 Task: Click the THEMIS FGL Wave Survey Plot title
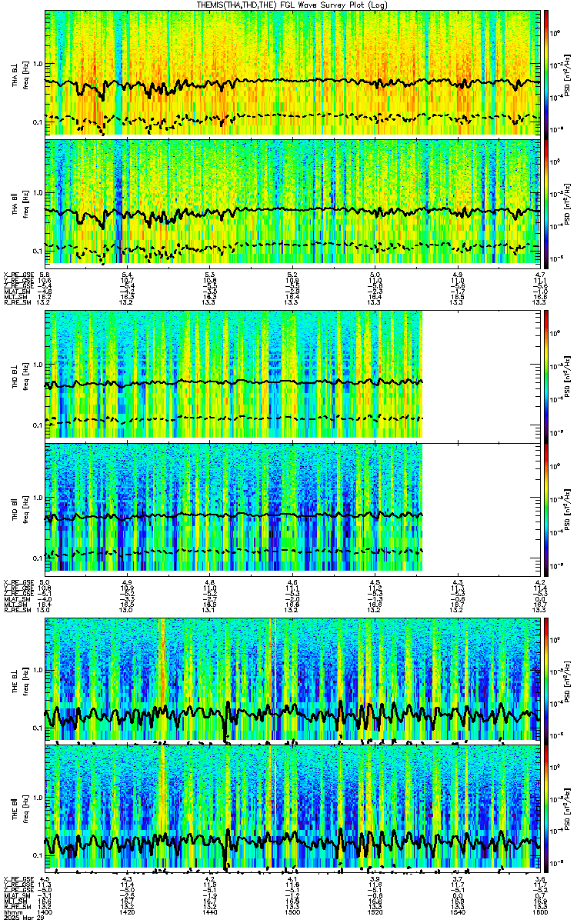click(x=292, y=5)
